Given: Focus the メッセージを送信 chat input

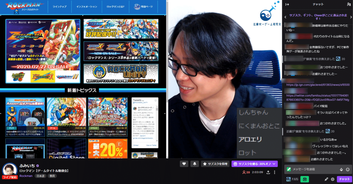Looking at the screenshot, I should 318,169.
